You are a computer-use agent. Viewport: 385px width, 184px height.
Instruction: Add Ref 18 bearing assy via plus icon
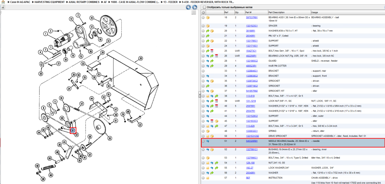click(203, 18)
